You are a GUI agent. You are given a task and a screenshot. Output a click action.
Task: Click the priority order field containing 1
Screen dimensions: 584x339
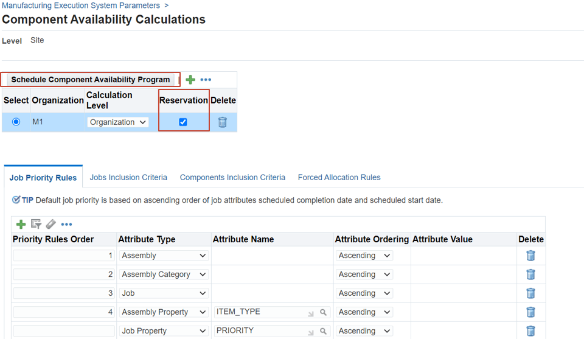pos(64,256)
